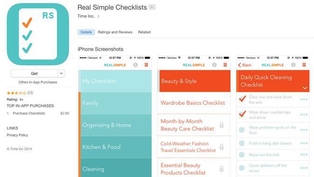Uncheck 'Wipe down countertops and stove'
Screen dimensions: 314x177
tap(242, 114)
